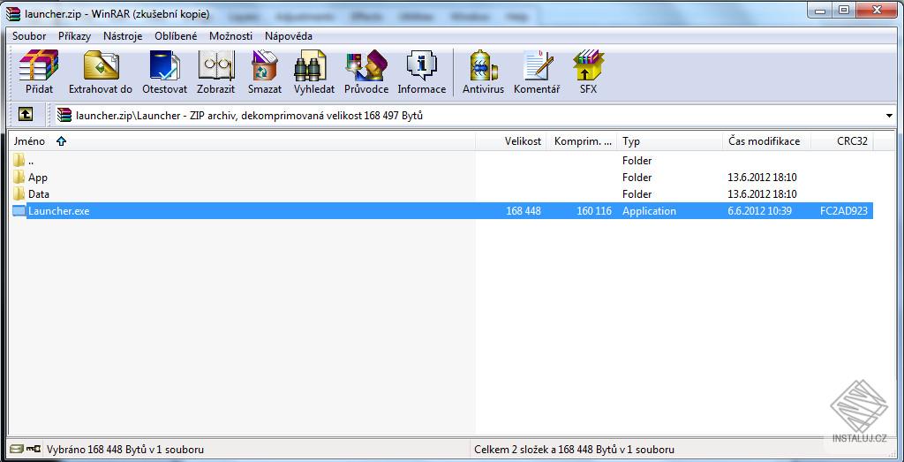Click the books icon in address bar
This screenshot has height=462, width=904.
point(64,116)
